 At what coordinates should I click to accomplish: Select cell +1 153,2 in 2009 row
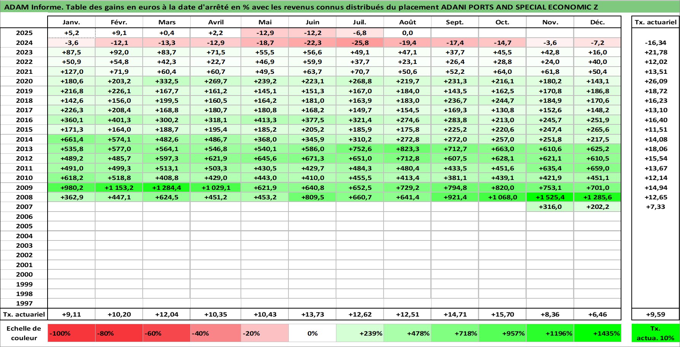[119, 188]
